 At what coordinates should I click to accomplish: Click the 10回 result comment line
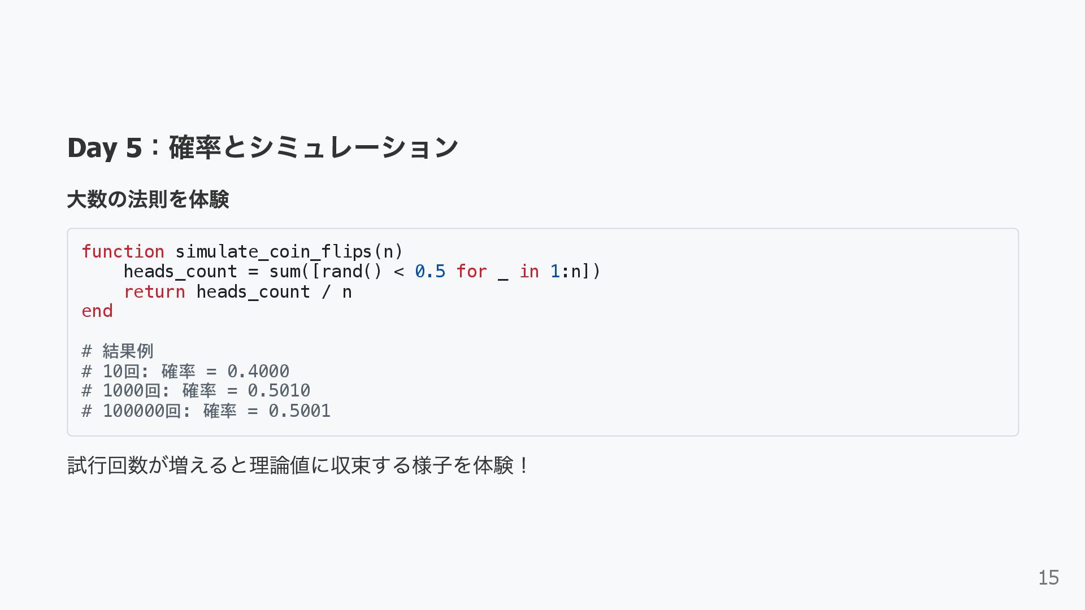(x=185, y=371)
